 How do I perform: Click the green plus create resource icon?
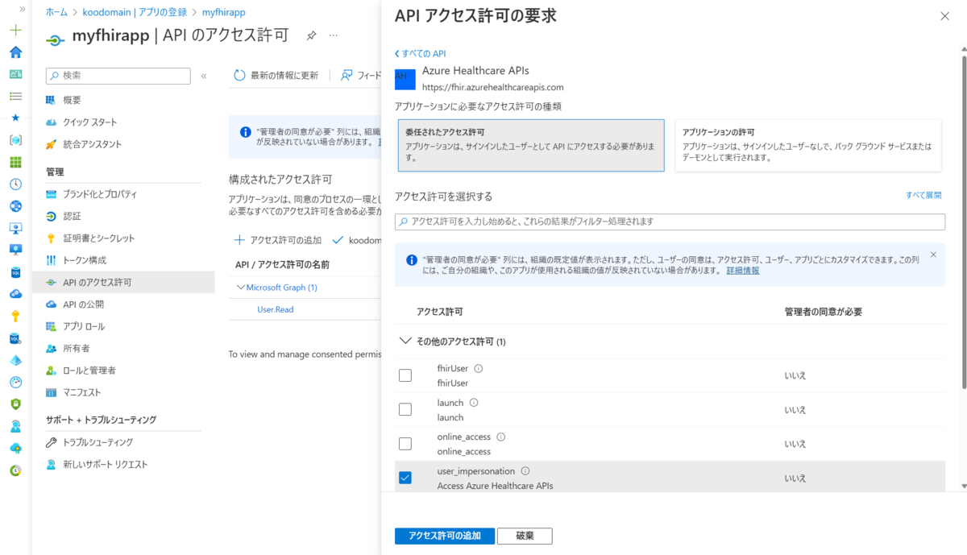pyautogui.click(x=15, y=31)
